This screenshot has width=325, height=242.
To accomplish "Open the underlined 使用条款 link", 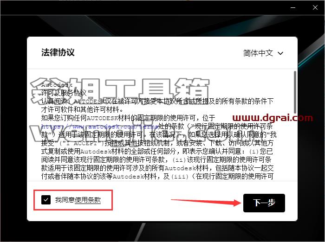I will click(x=88, y=200).
